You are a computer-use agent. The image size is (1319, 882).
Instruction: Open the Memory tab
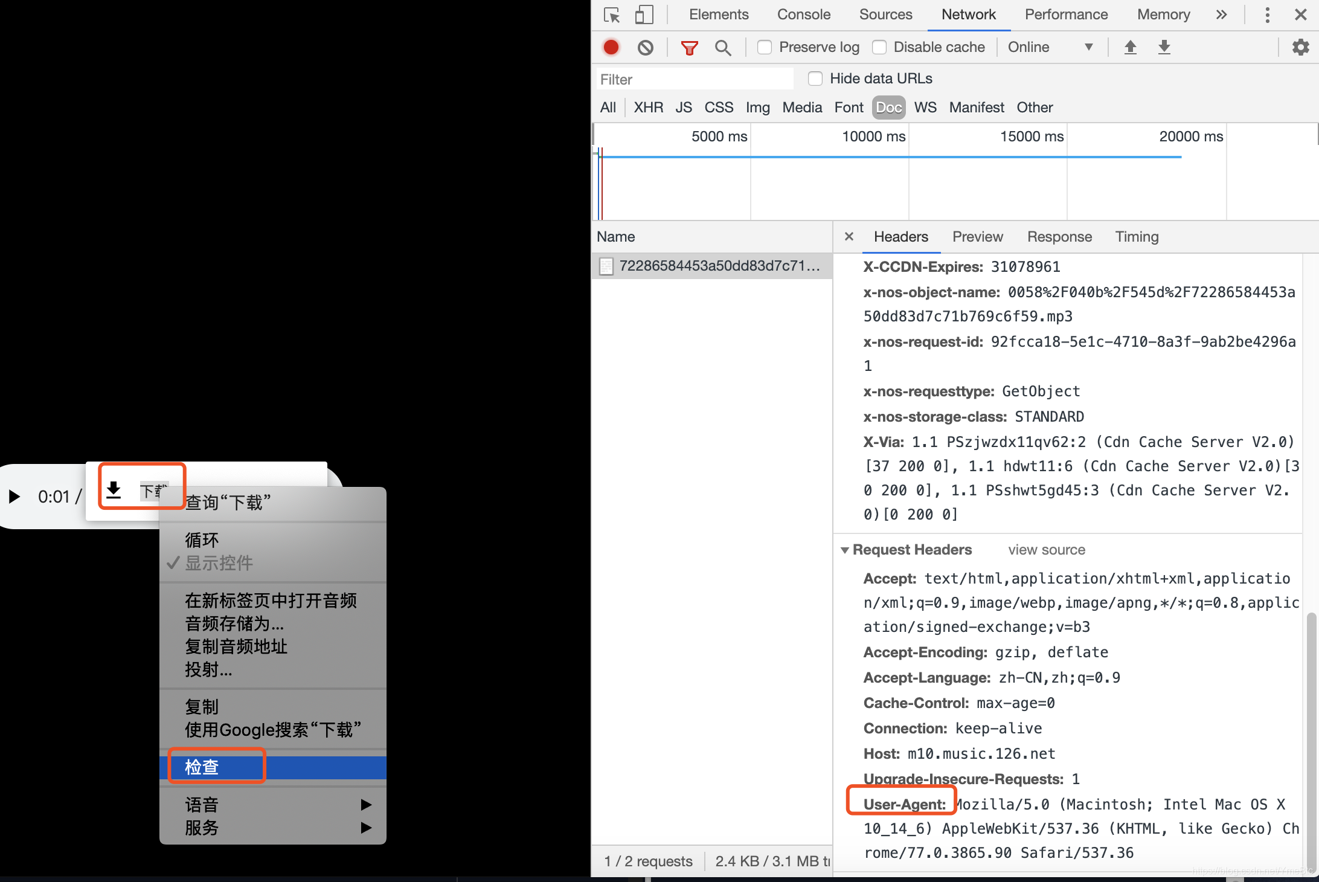(1163, 14)
